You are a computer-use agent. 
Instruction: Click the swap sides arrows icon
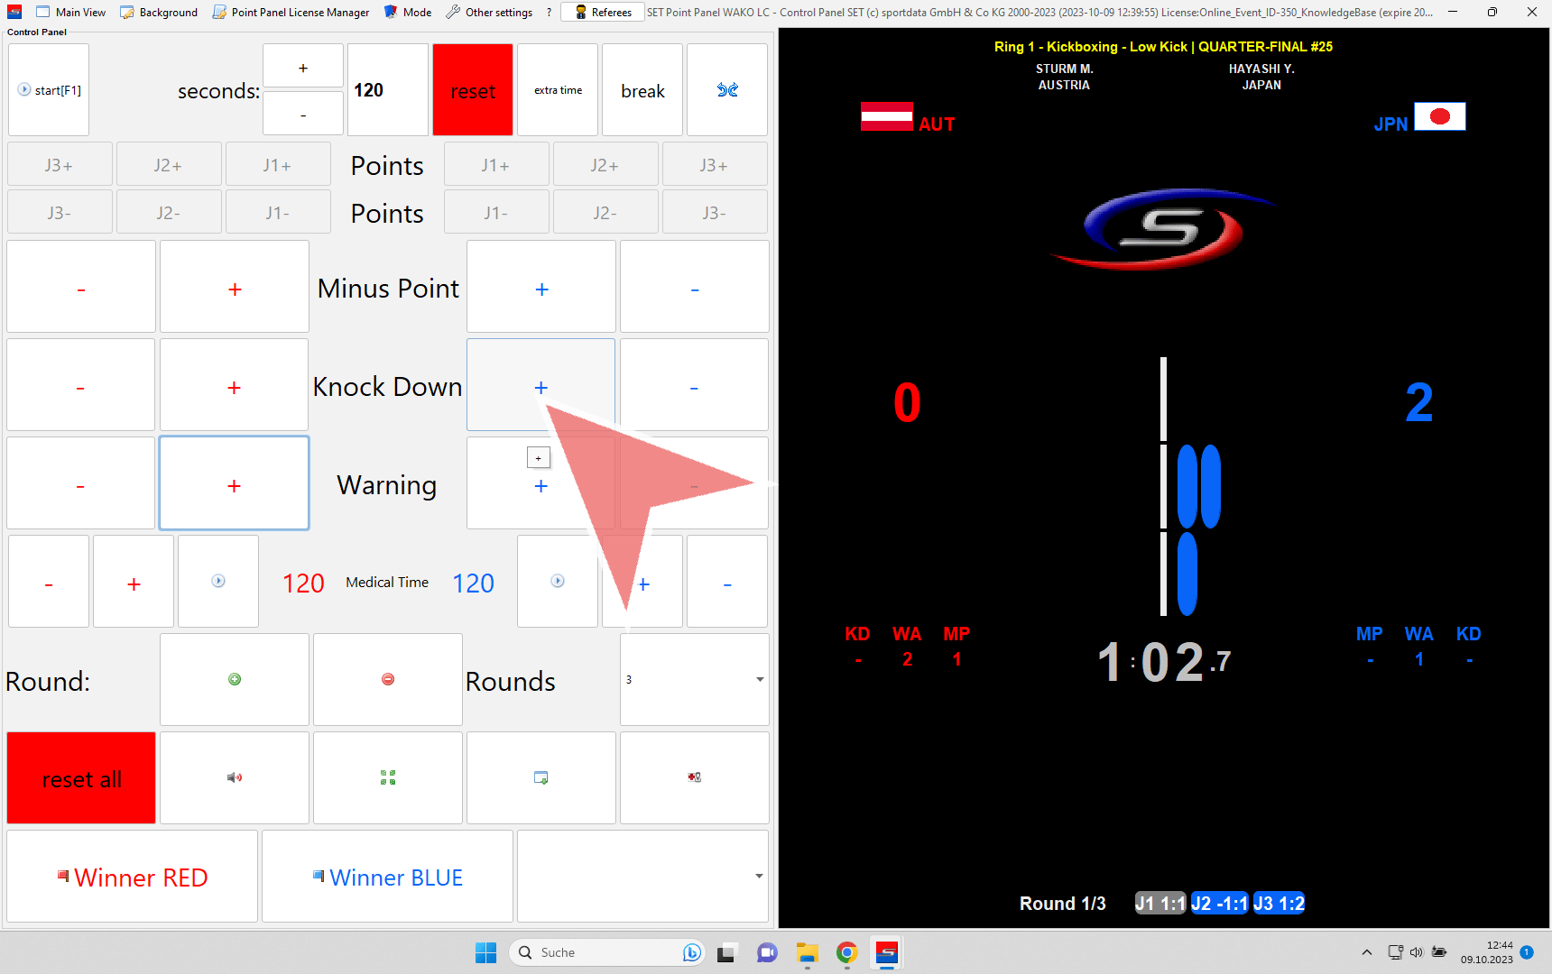pyautogui.click(x=726, y=90)
